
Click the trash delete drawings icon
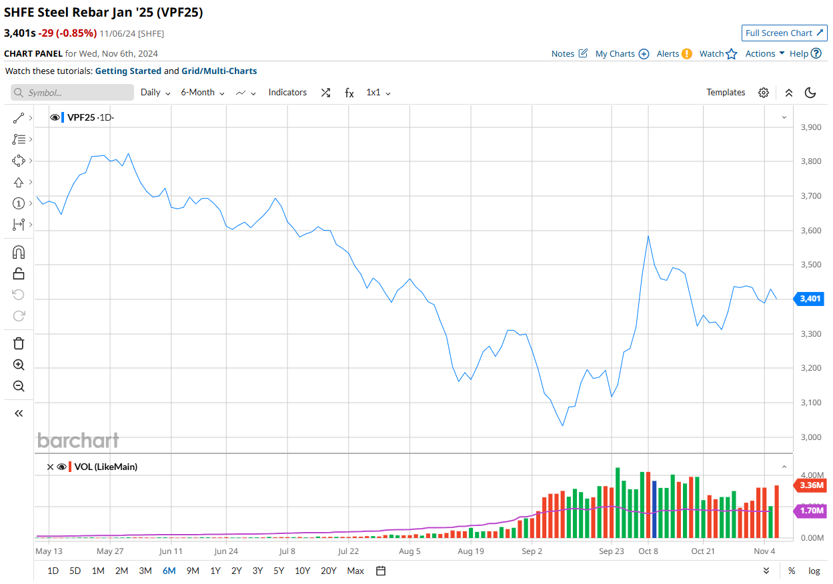(x=19, y=343)
